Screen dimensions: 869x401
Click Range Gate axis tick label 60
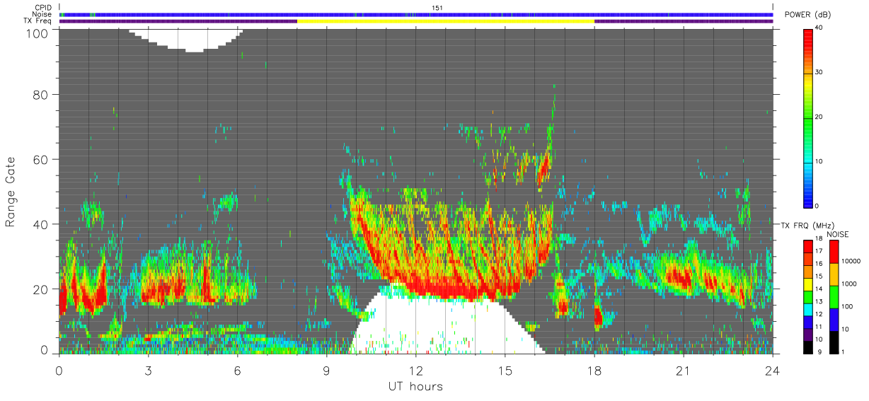[41, 159]
